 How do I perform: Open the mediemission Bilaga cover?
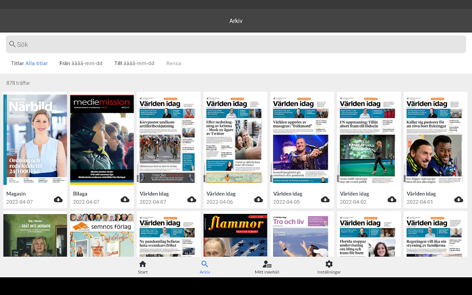click(x=102, y=140)
